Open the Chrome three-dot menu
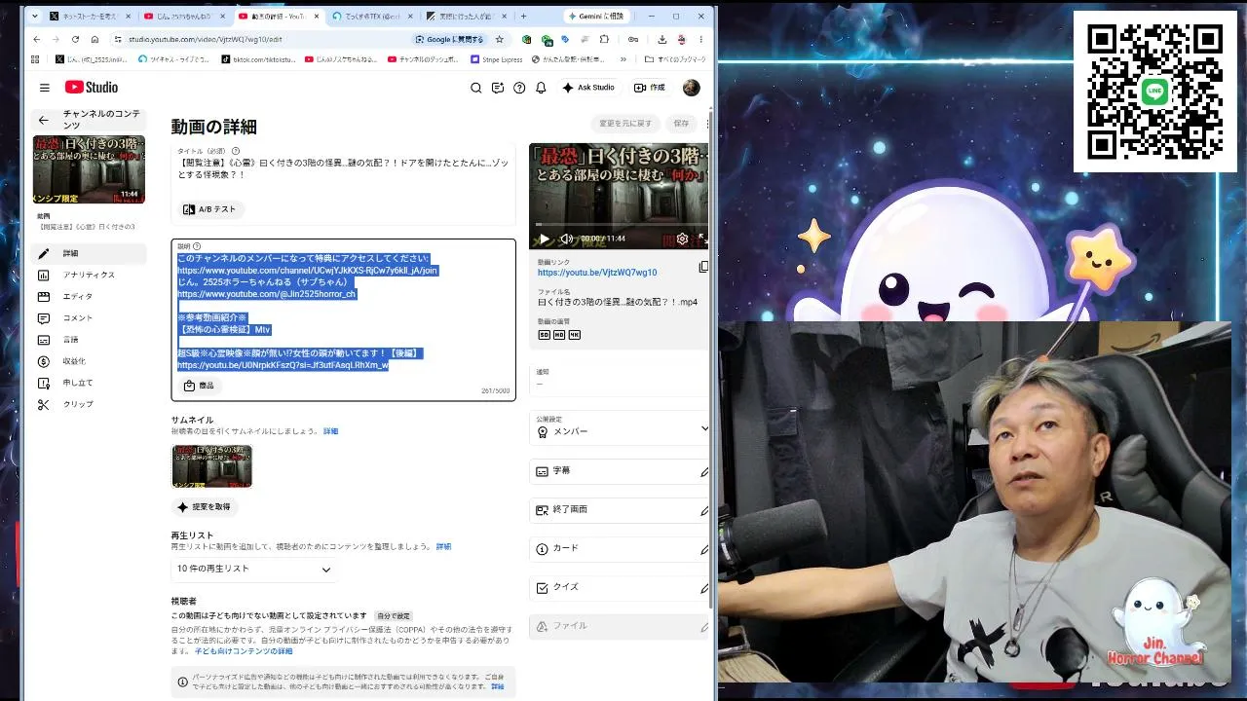1247x701 pixels. (x=701, y=39)
